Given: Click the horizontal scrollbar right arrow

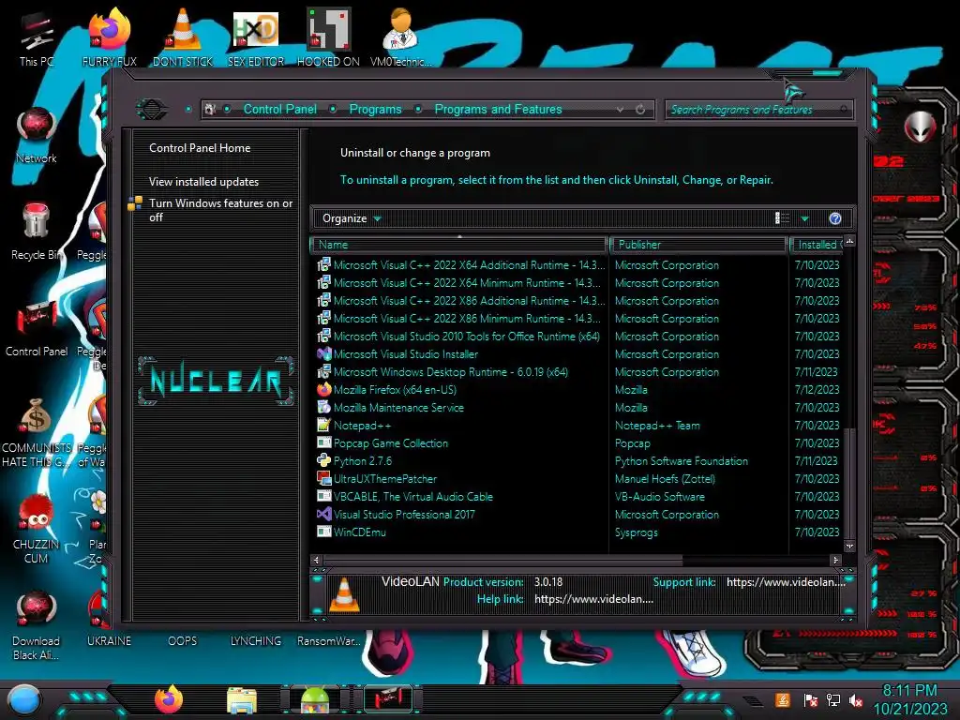Looking at the screenshot, I should pyautogui.click(x=835, y=560).
